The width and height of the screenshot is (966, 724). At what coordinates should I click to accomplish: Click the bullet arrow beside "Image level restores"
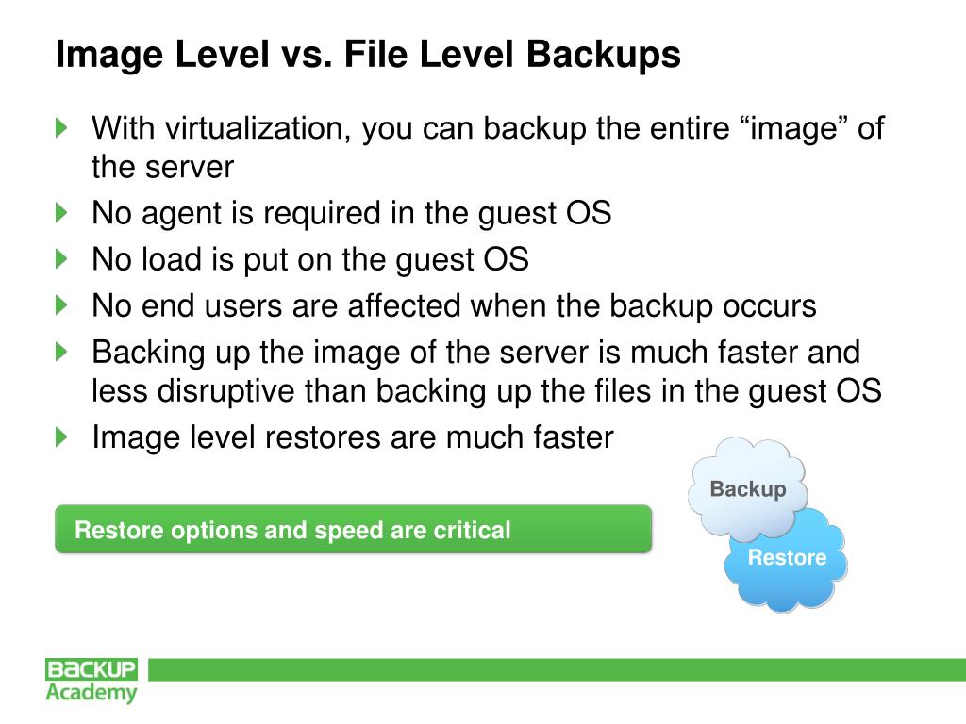[62, 436]
